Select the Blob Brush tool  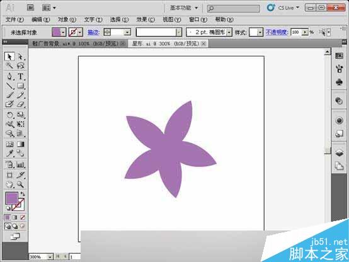point(9,104)
